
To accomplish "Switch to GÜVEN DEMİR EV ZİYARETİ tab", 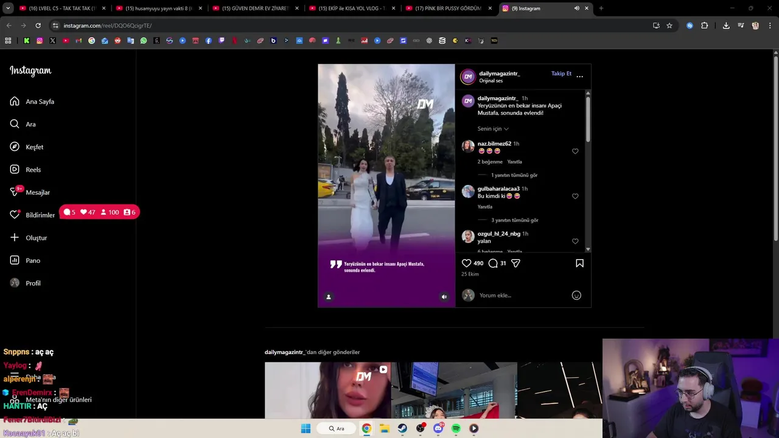I will 256,9.
